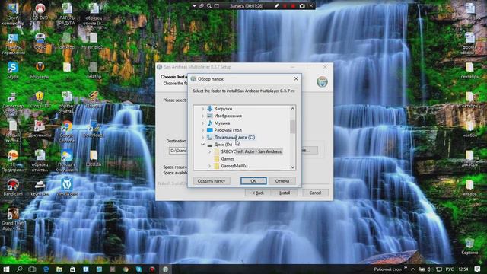This screenshot has width=487, height=274.
Task: Open the Документы desktop icon
Action: 40,129
